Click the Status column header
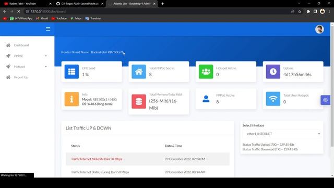334x188 pixels. (x=75, y=146)
